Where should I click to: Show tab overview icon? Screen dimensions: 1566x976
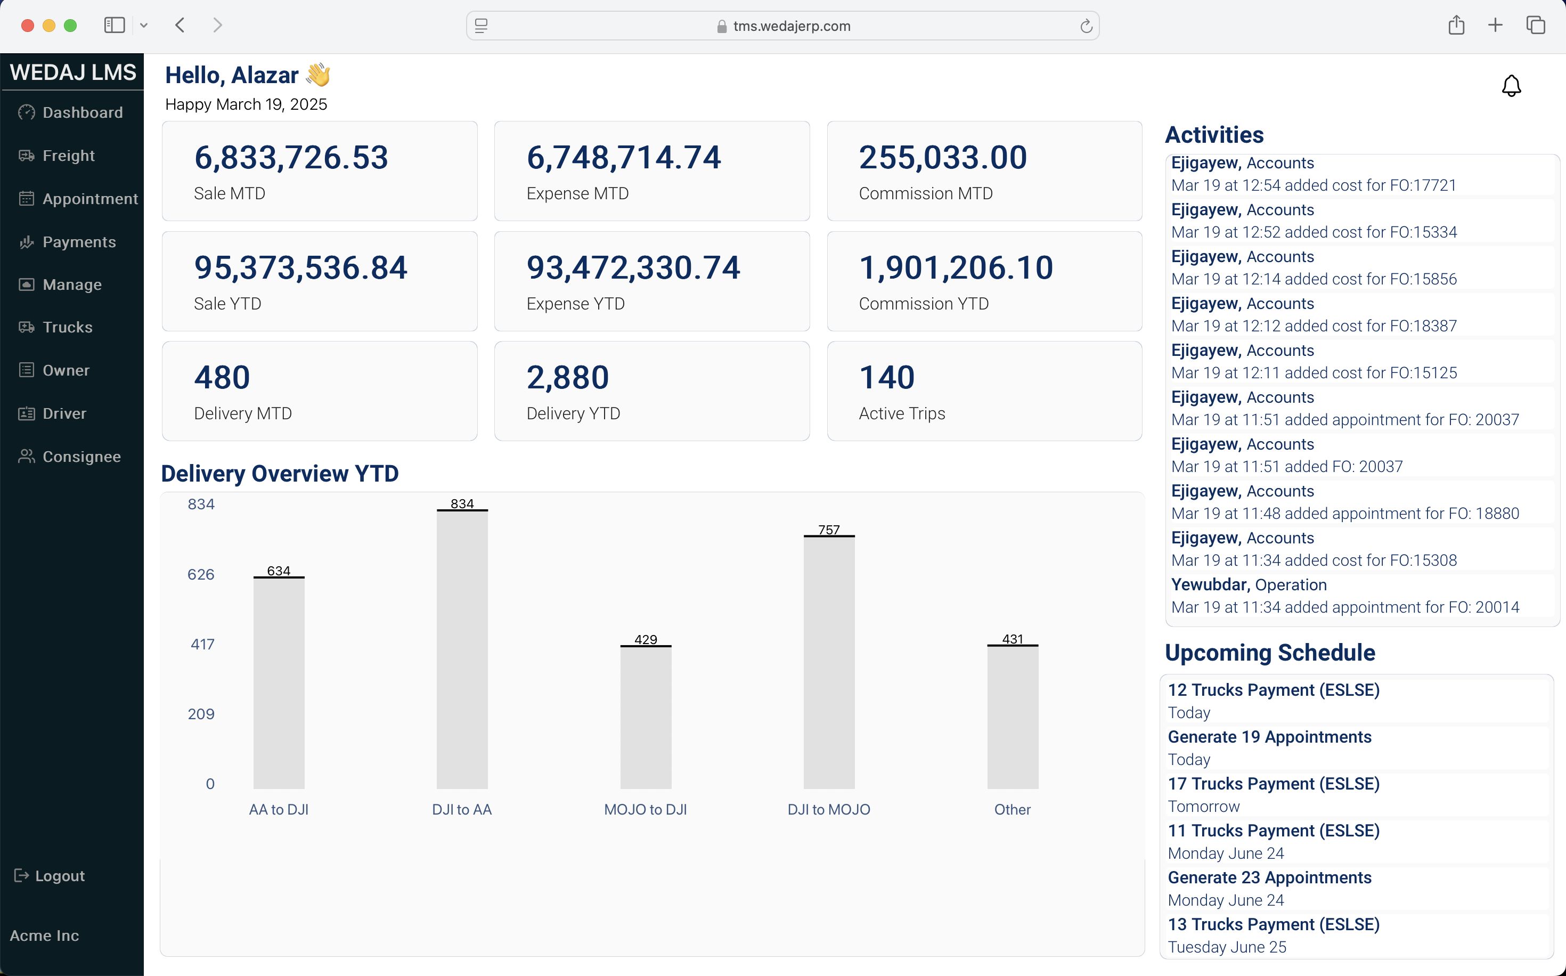[x=1535, y=25]
